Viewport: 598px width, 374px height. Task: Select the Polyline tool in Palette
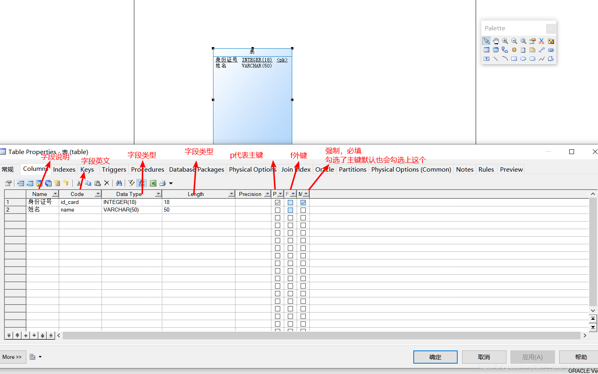pyautogui.click(x=542, y=59)
